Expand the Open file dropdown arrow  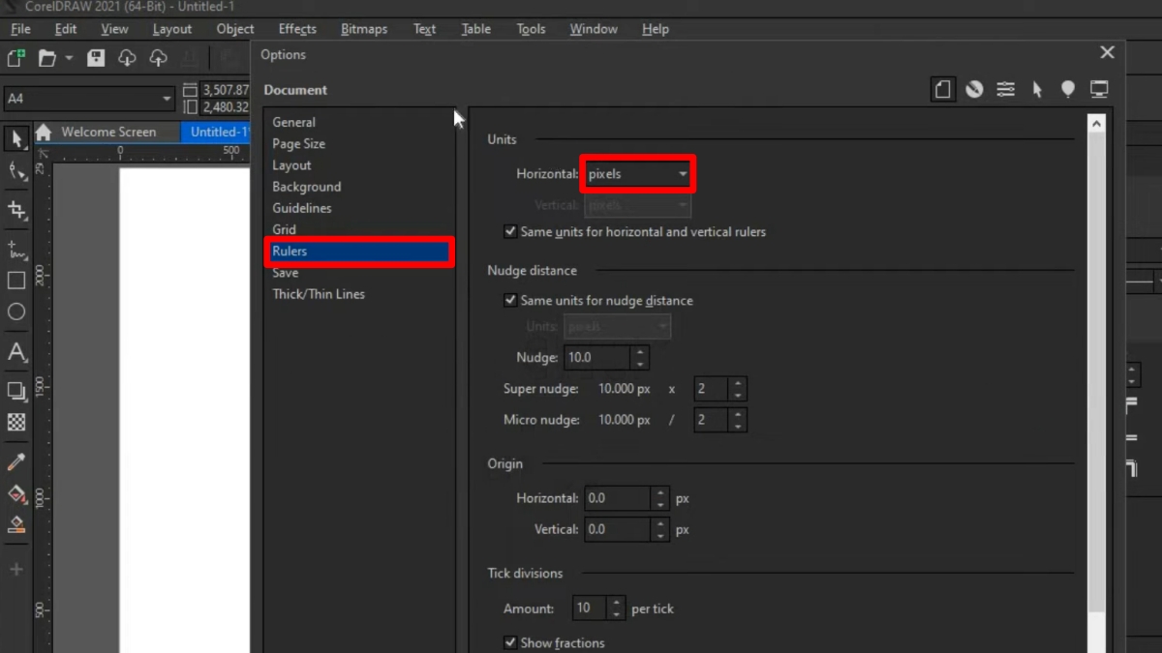(x=70, y=59)
